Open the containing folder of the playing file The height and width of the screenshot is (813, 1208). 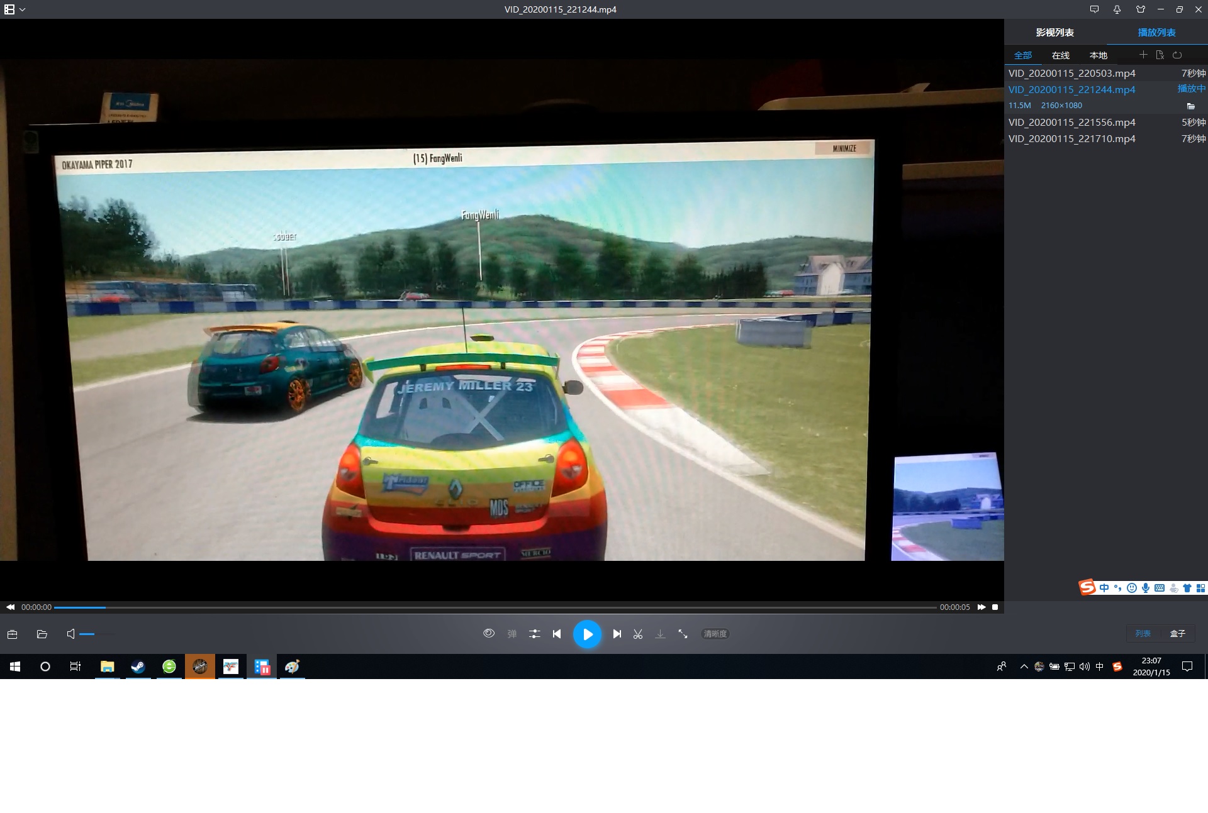click(x=1190, y=106)
